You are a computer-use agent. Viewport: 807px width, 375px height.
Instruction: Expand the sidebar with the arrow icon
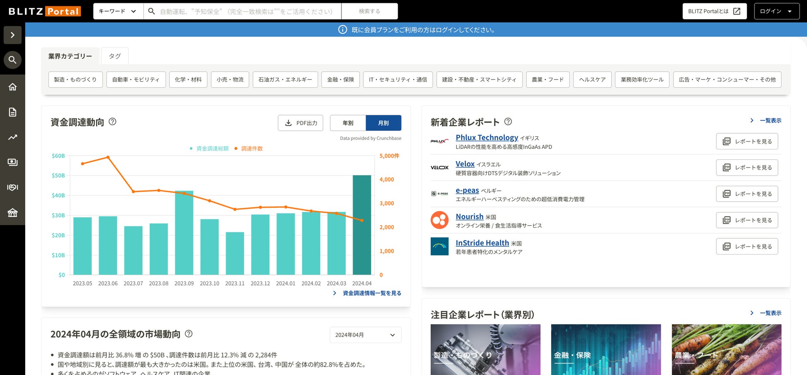click(12, 35)
